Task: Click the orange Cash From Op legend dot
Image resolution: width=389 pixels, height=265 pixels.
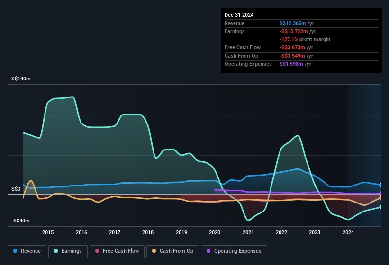Action: [154, 251]
